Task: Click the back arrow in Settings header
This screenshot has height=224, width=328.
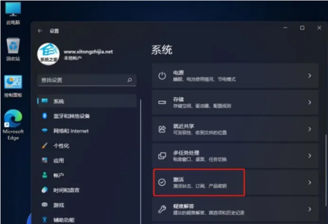Action: click(x=40, y=31)
